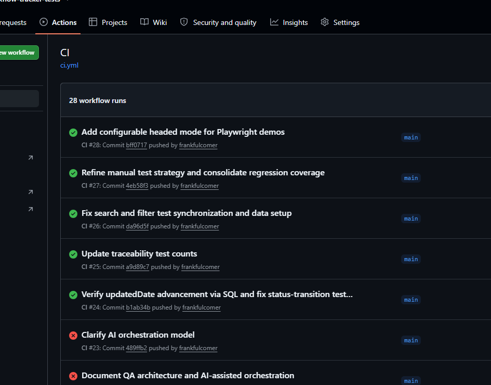Click success status icon for CI #27
This screenshot has width=491, height=385.
73,173
